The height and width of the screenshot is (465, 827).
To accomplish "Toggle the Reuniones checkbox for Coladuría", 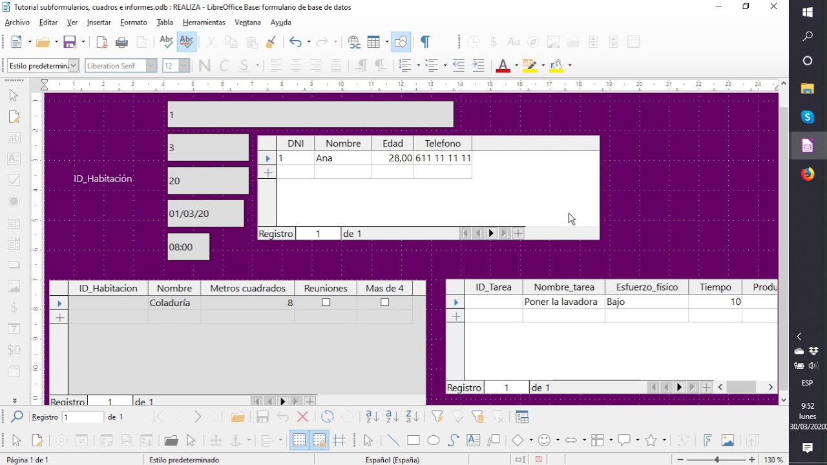I will (x=326, y=302).
